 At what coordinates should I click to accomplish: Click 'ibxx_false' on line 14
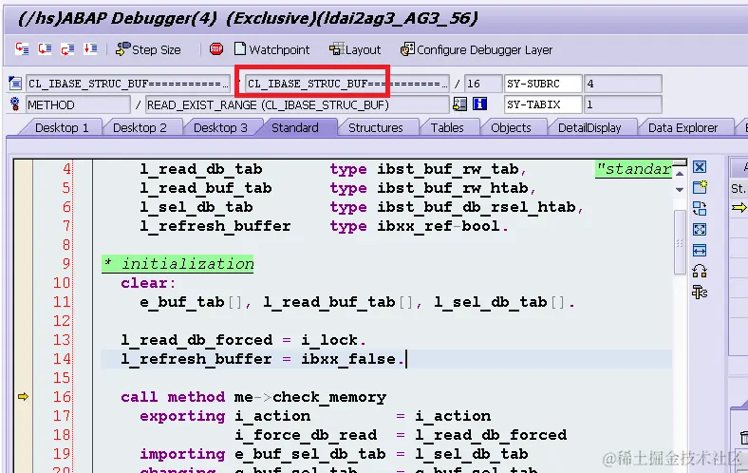click(348, 359)
